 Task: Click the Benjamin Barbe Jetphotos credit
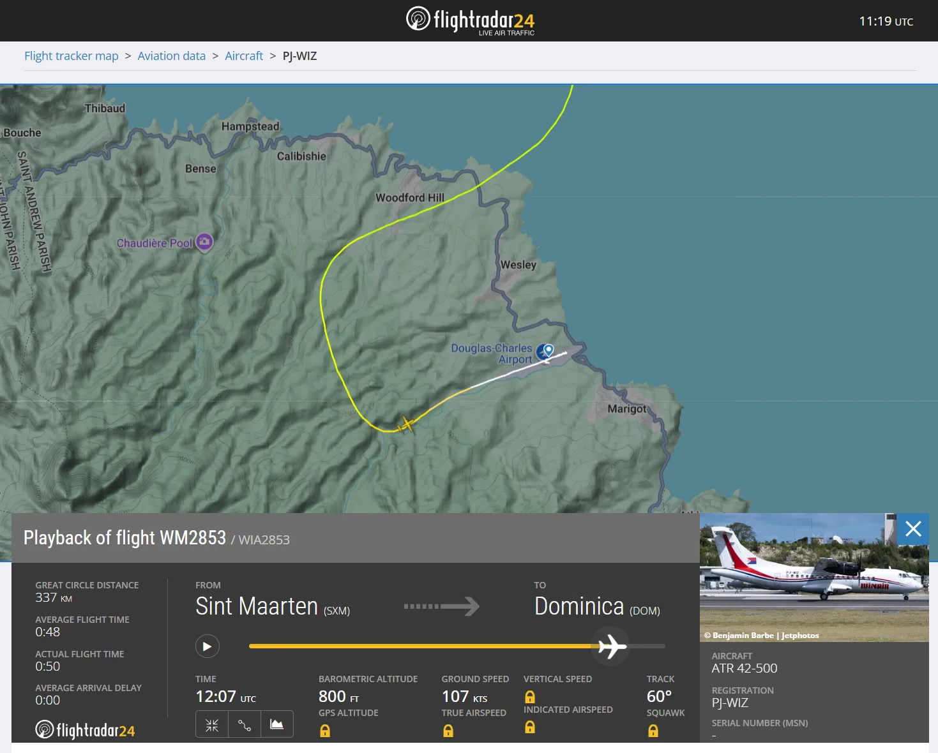pos(762,636)
